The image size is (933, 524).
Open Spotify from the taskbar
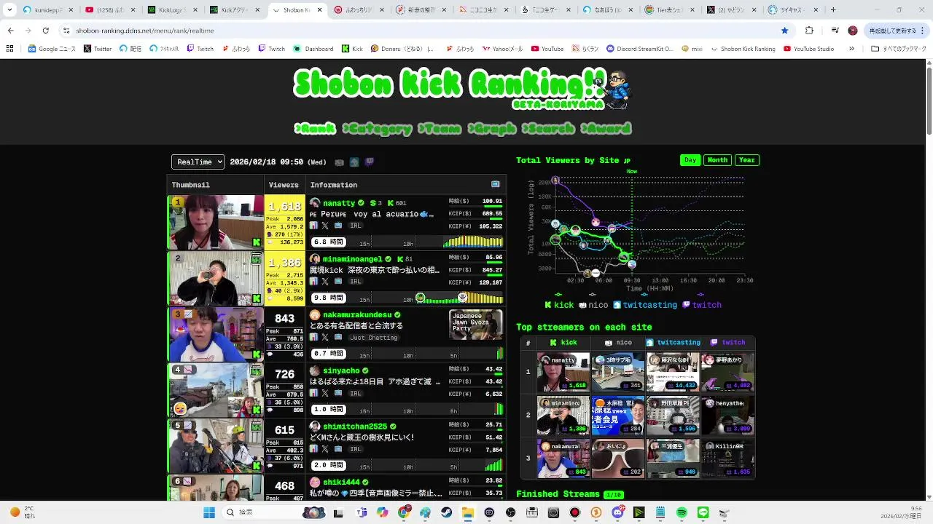point(682,512)
